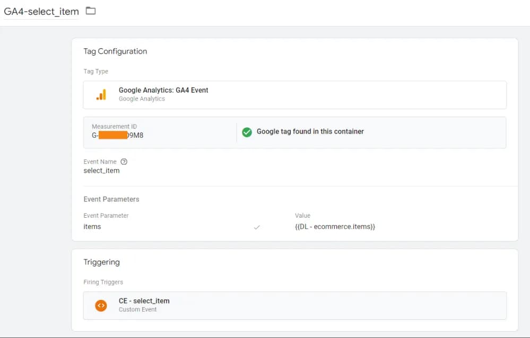Viewport: 530px width, 338px height.
Task: Click the folder icon beside tag name
Action: [x=91, y=11]
